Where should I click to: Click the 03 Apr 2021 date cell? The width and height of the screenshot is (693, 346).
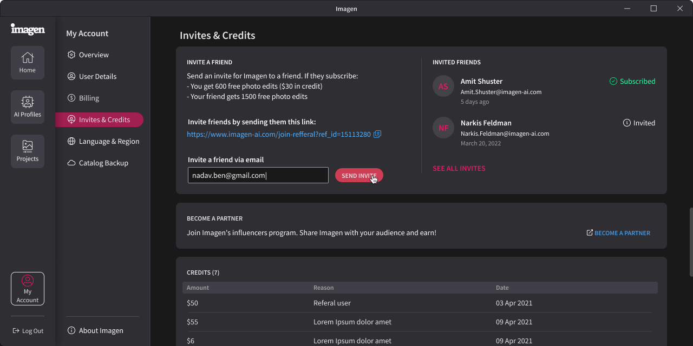(514, 303)
